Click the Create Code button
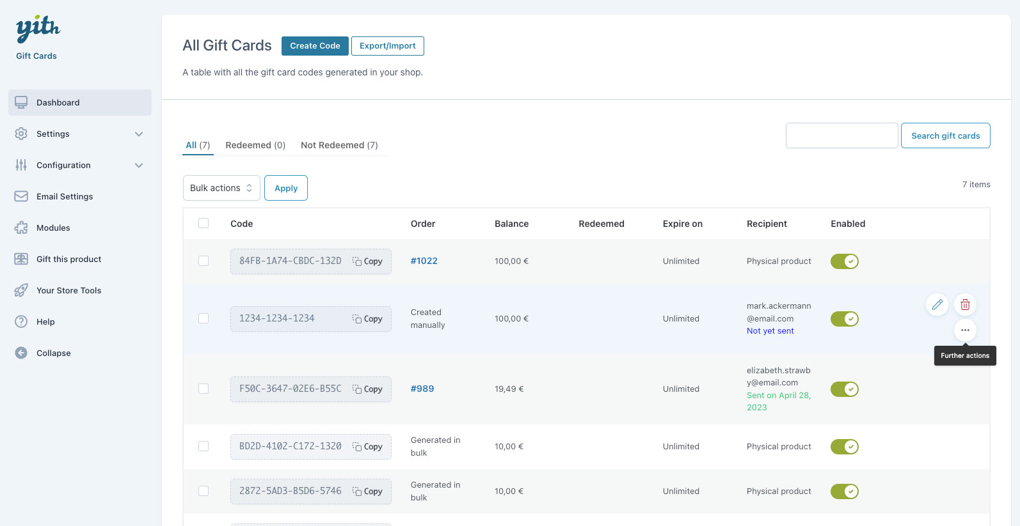1020x526 pixels. click(315, 46)
